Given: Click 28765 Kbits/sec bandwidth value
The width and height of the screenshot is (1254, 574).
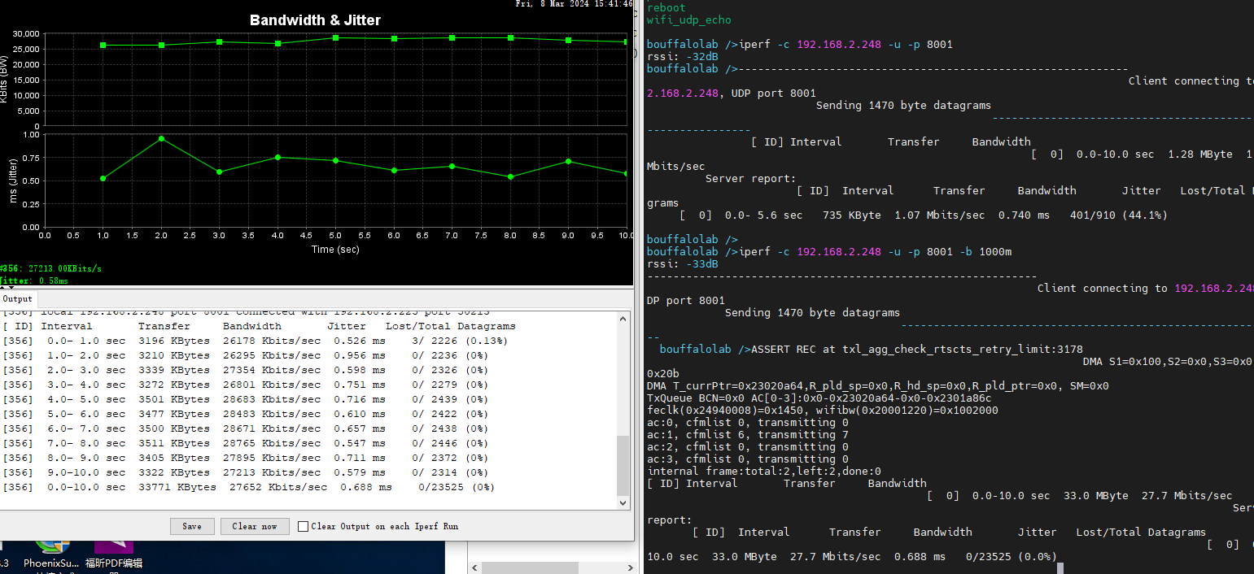Looking at the screenshot, I should (272, 443).
